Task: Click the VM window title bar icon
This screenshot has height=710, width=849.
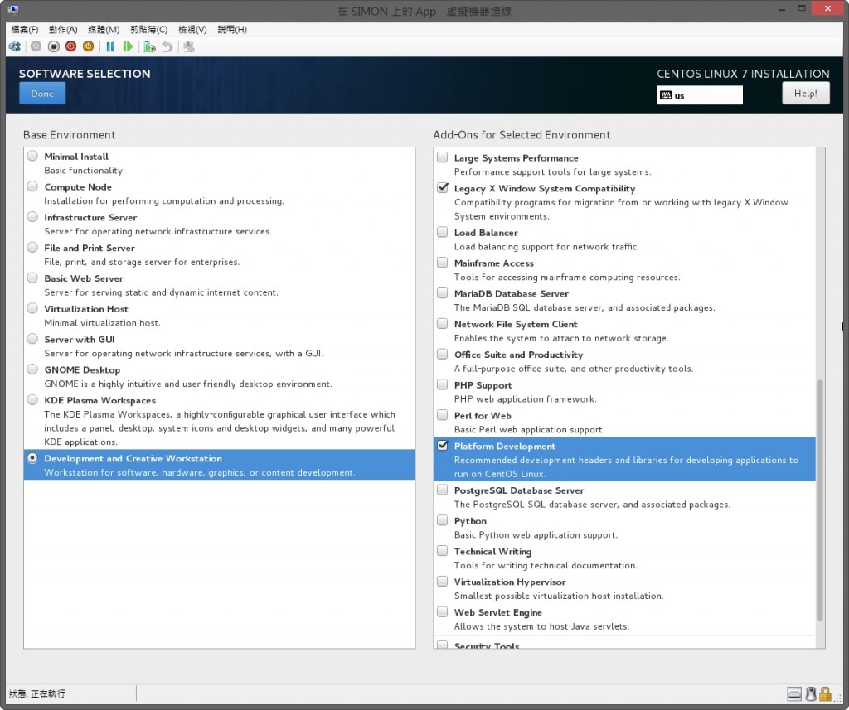Action: pos(13,10)
